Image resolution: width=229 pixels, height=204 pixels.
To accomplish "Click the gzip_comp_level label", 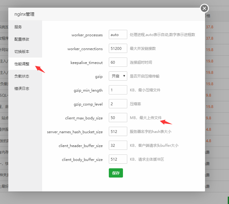I will coord(88,104).
